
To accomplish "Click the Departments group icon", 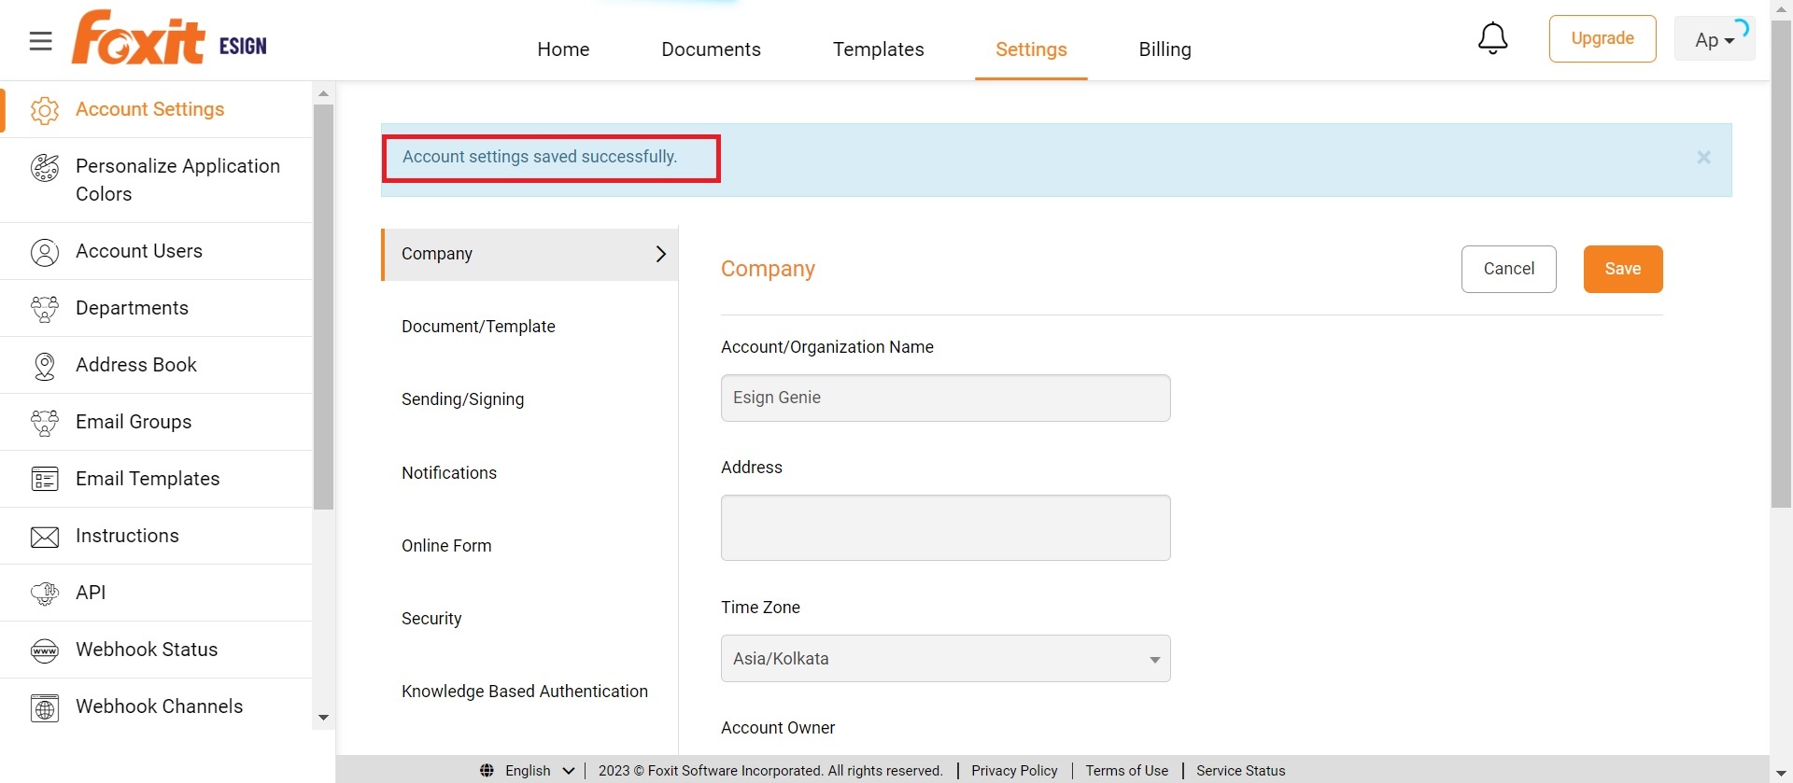I will click(45, 309).
